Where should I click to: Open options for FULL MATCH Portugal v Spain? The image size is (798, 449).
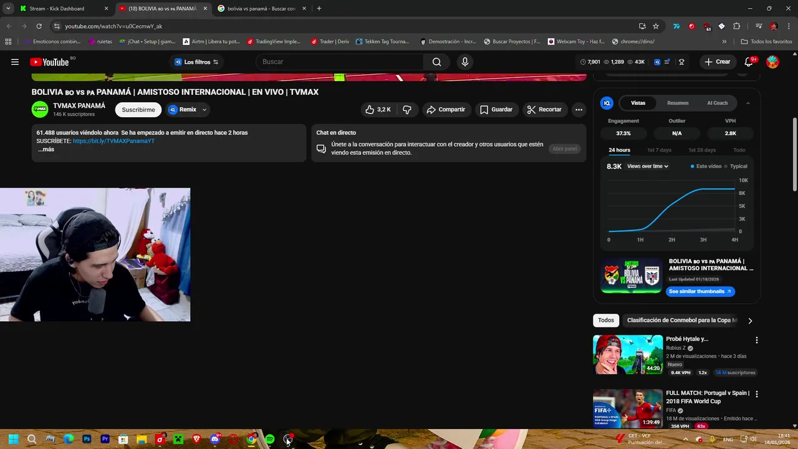click(x=757, y=394)
